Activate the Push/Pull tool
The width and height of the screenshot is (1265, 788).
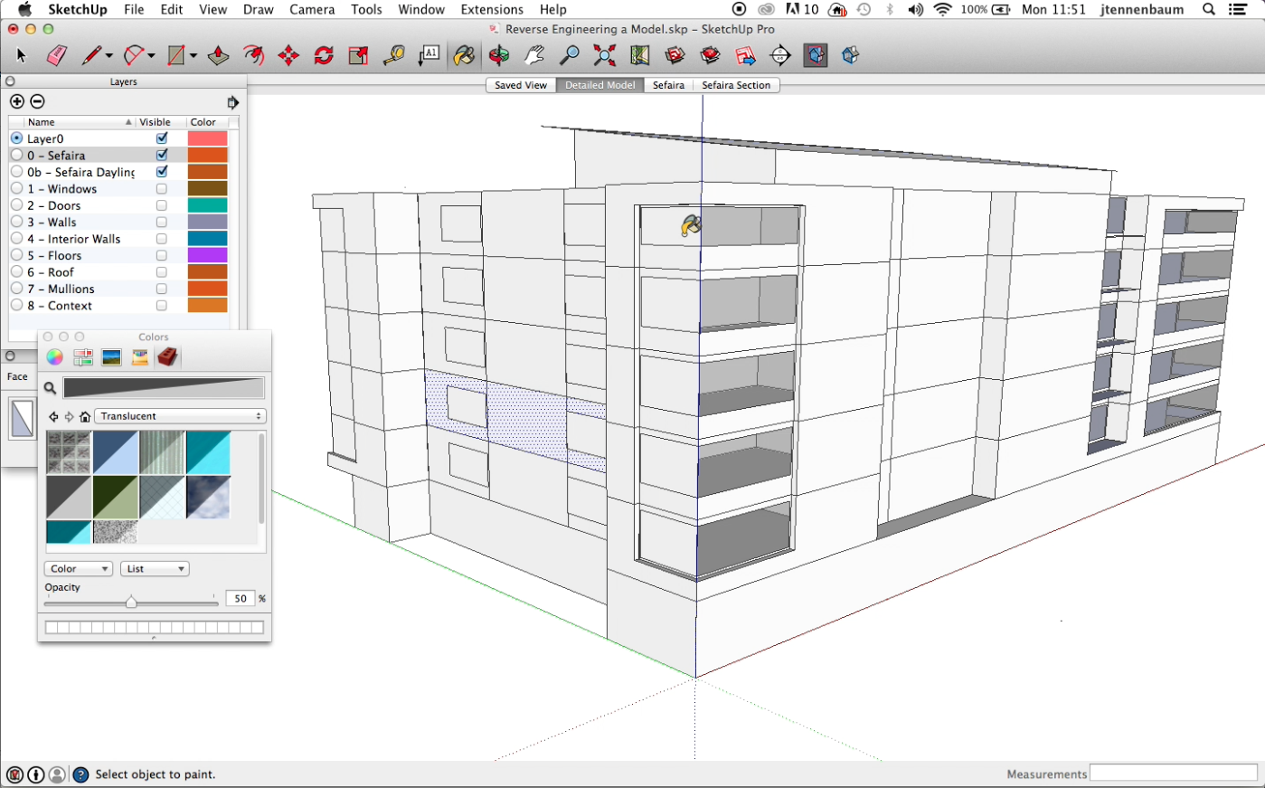click(218, 56)
